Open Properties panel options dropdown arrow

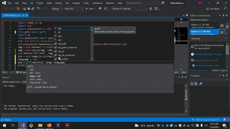click(220, 76)
